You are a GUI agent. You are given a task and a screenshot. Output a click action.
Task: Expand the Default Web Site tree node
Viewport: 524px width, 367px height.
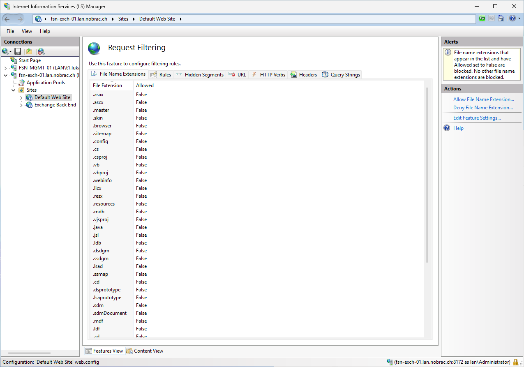tap(21, 97)
